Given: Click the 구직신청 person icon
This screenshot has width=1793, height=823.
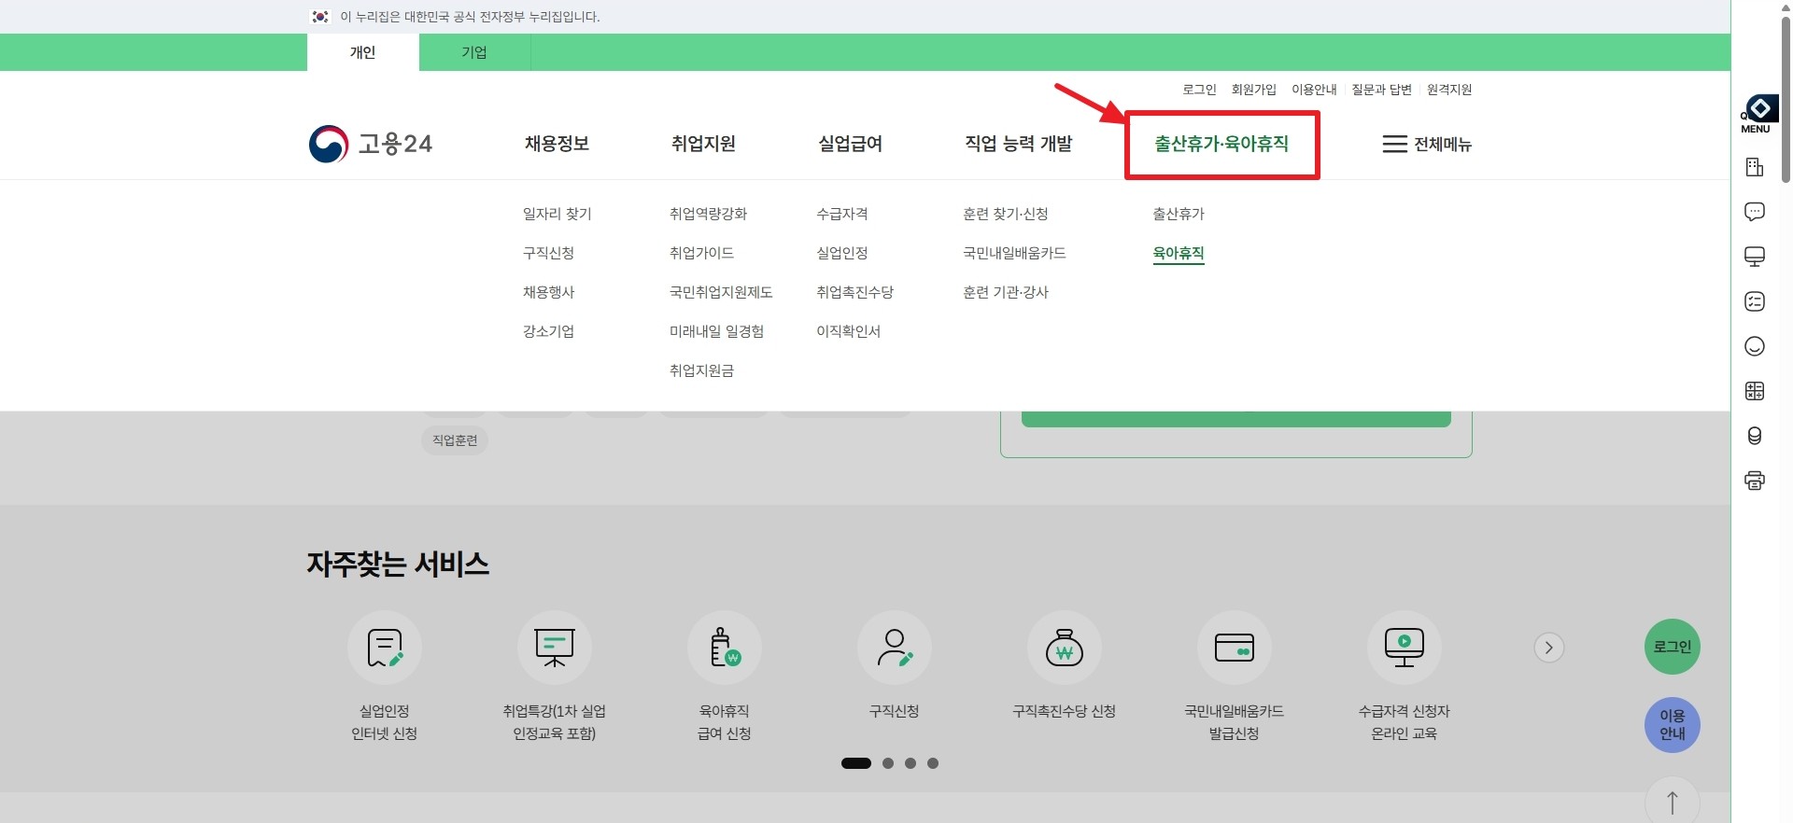Looking at the screenshot, I should tap(895, 648).
